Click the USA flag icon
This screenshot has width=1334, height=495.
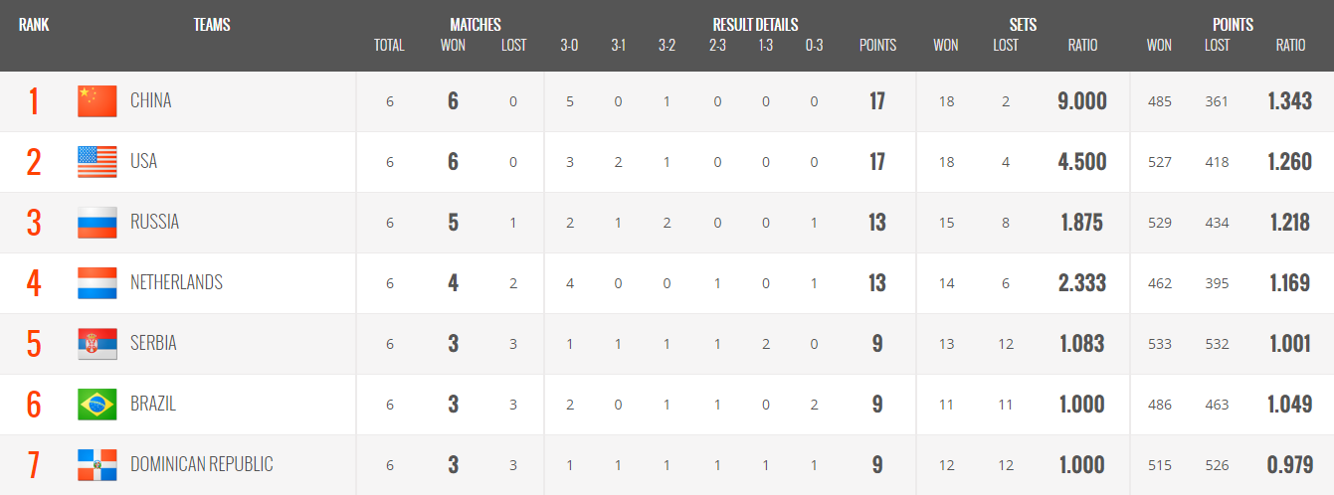tap(97, 162)
